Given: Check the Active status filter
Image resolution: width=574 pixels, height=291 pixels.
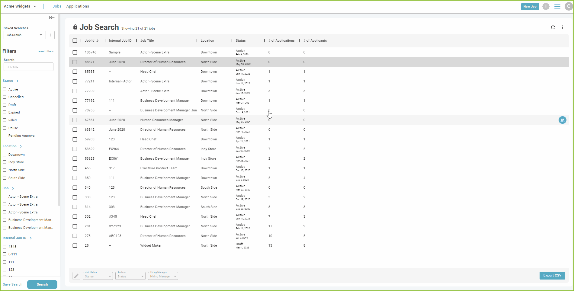Looking at the screenshot, I should 5,89.
